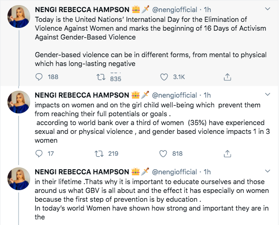The height and width of the screenshot is (225, 279).
Task: Like the second tweet with 818 likes
Action: [x=164, y=153]
